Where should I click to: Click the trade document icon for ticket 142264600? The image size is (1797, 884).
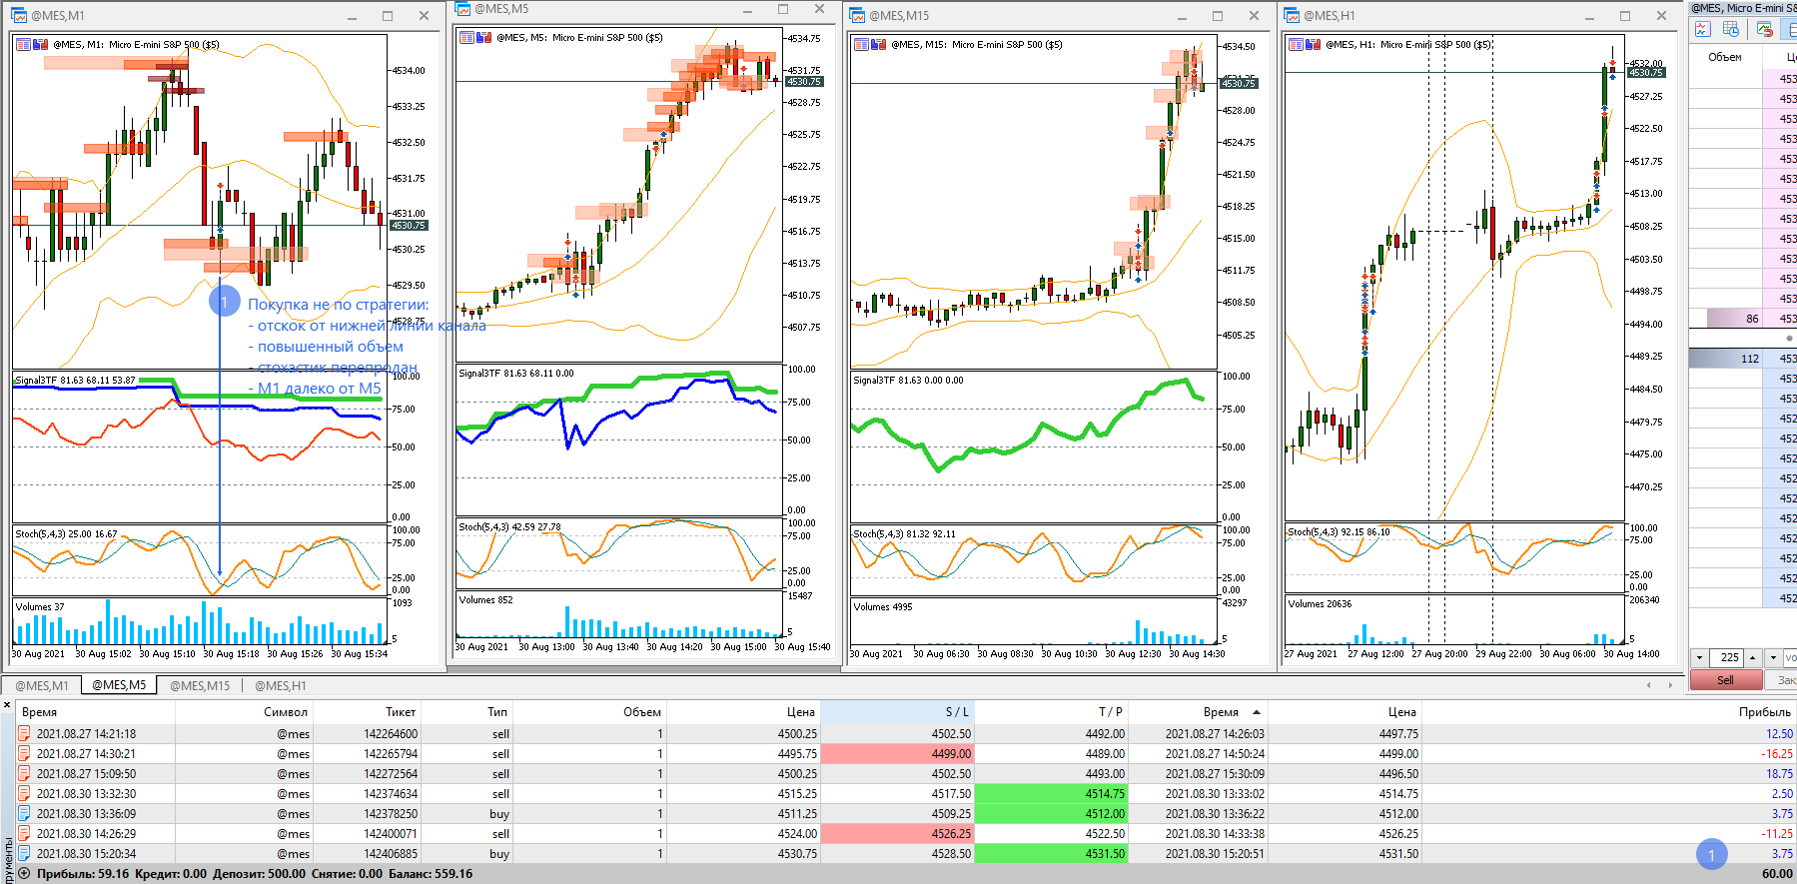tap(24, 733)
